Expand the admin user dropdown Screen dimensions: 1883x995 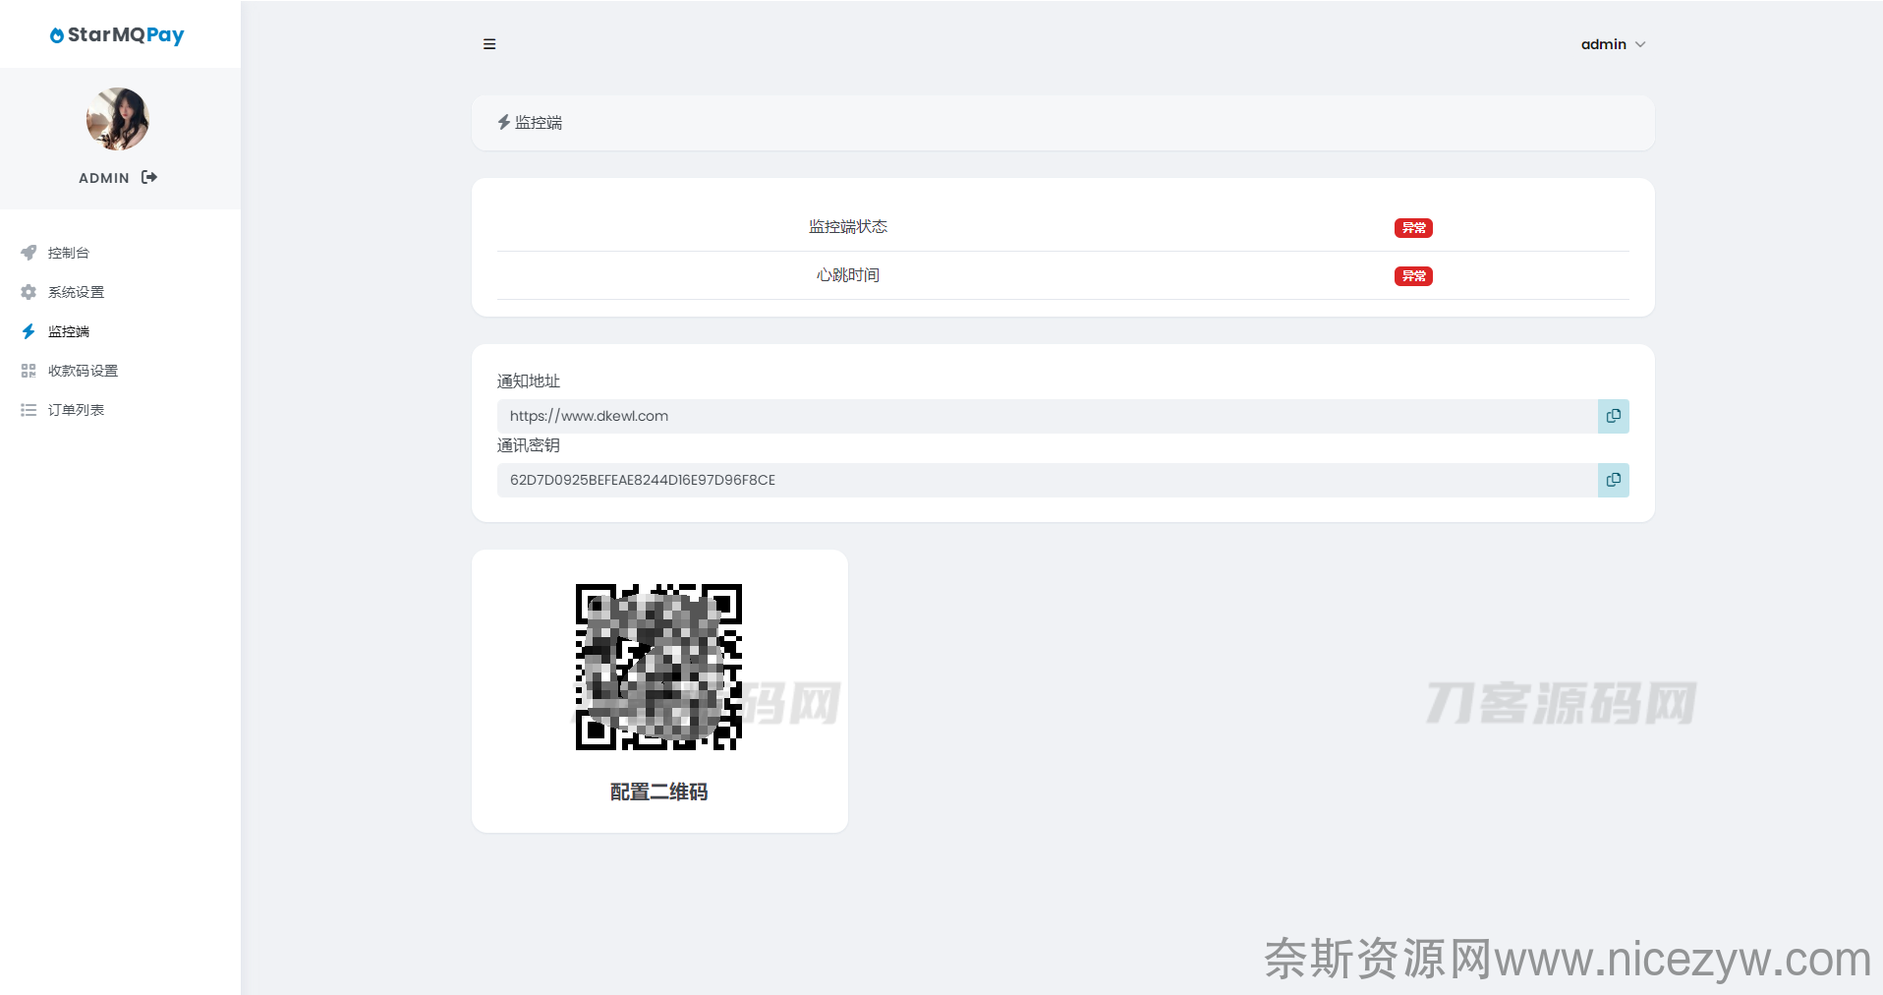[x=1613, y=44]
